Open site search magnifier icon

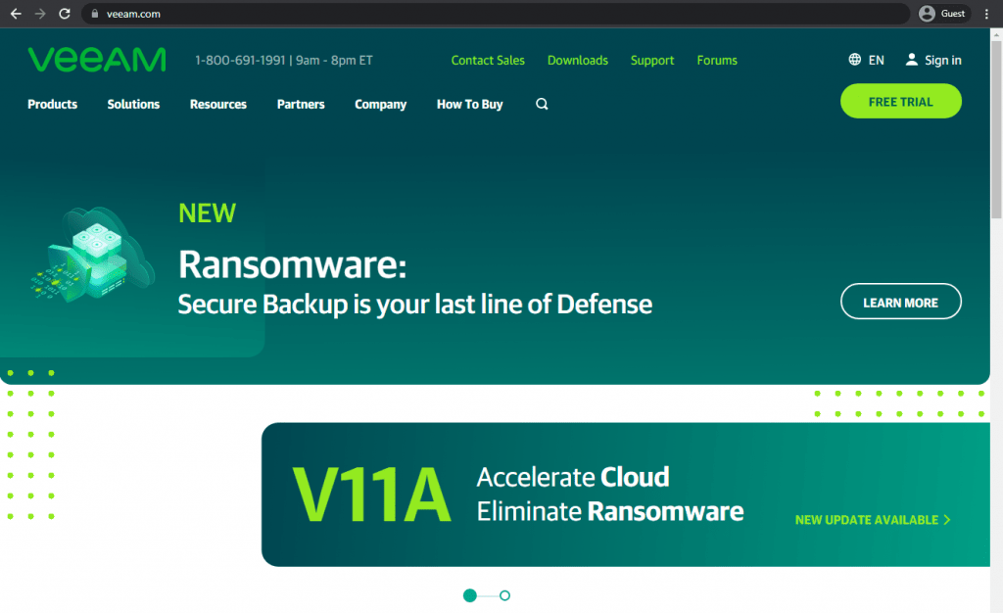[542, 104]
